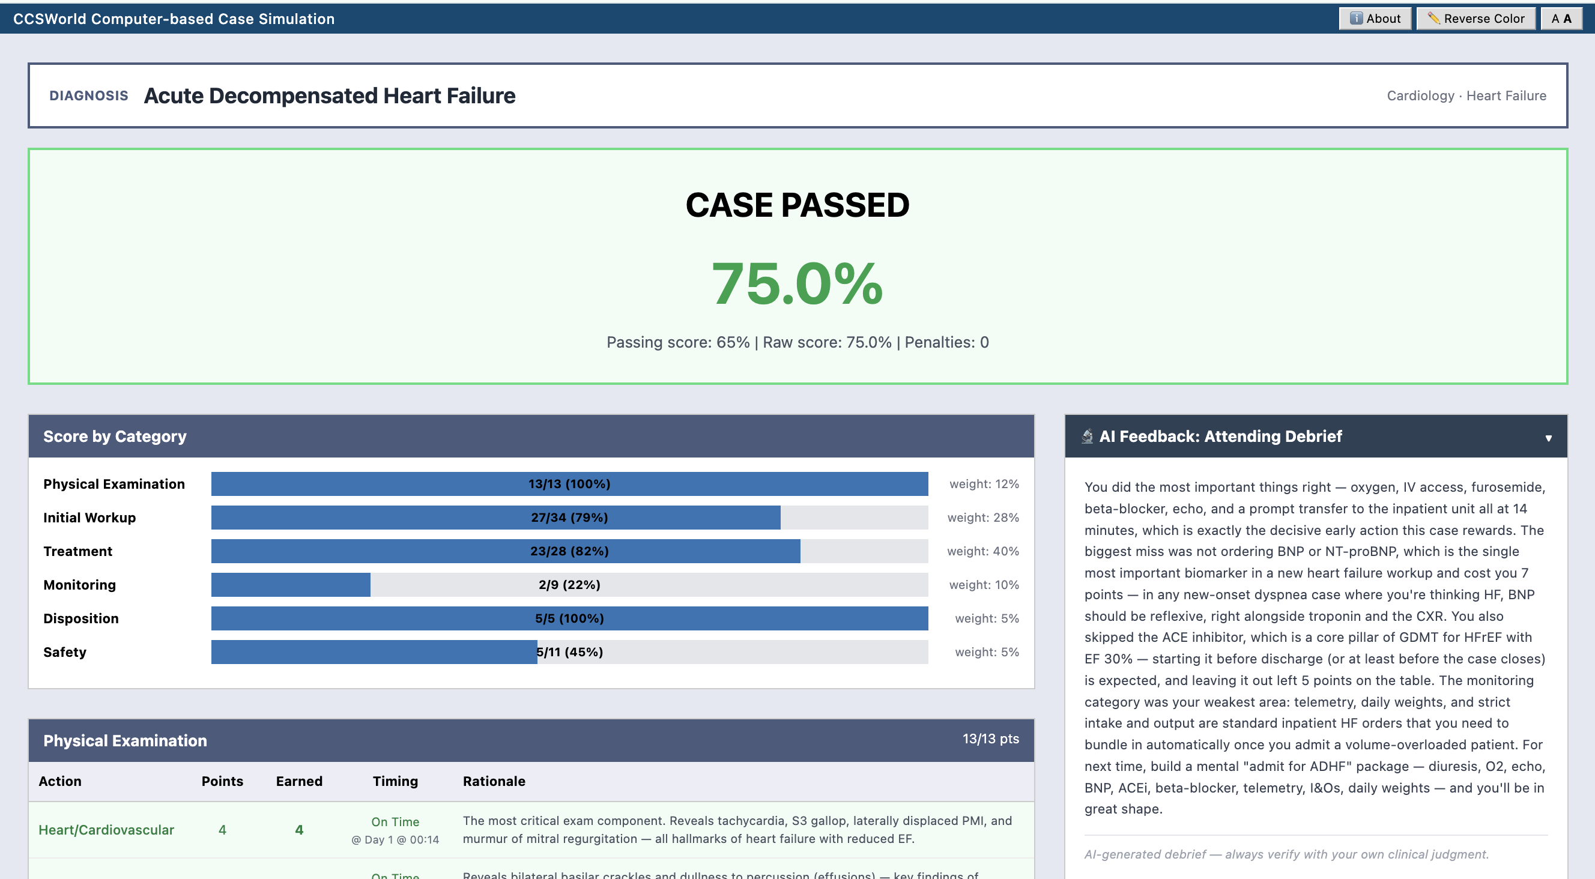Click the Initial Workup 27/34 score bar

pyautogui.click(x=569, y=518)
